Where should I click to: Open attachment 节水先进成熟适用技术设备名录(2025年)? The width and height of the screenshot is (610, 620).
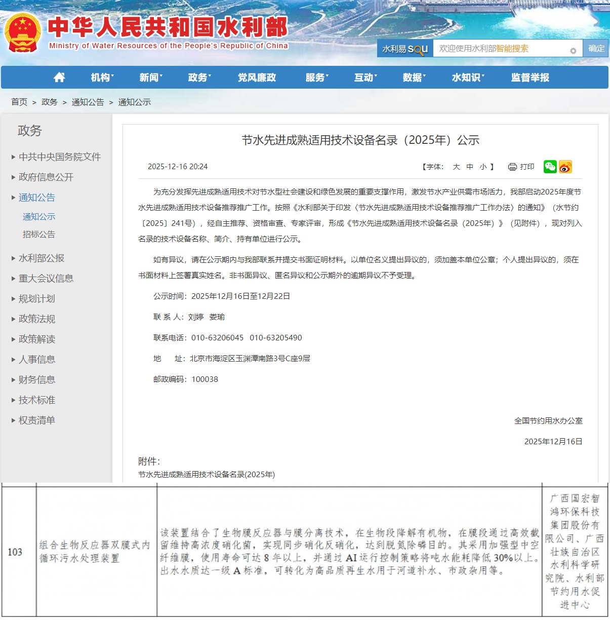[207, 475]
